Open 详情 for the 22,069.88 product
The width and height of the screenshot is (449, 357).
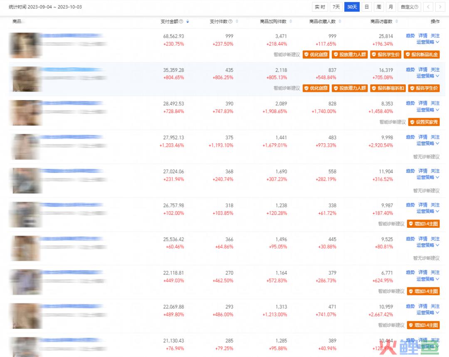pyautogui.click(x=423, y=306)
